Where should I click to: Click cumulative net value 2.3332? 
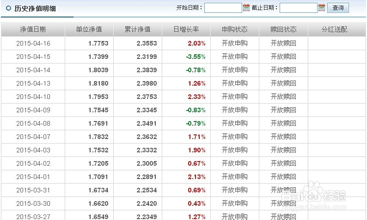pos(147,150)
